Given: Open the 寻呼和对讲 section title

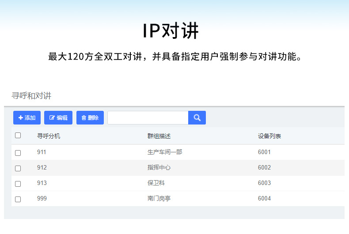Looking at the screenshot, I should pos(31,96).
